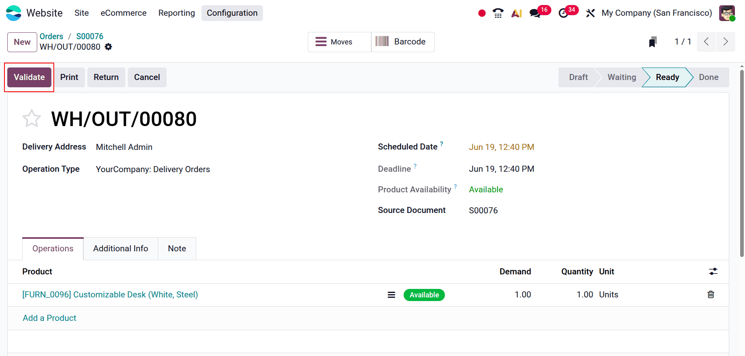Click the Quantity cell 1.00 in desk row
Screen dimensions: 745x356
pos(585,295)
